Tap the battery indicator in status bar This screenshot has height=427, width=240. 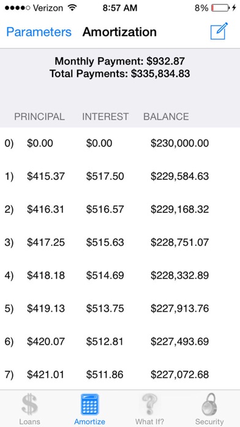(221, 8)
